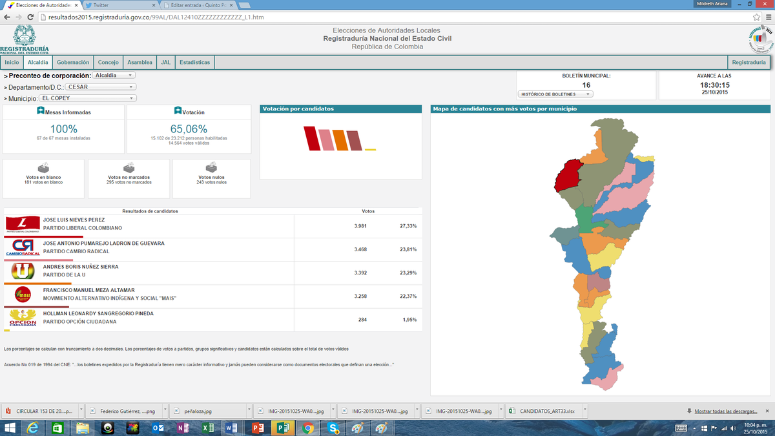Open the touch keyboard tray icon
The image size is (775, 436).
681,428
